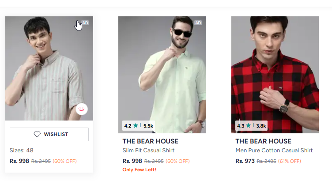
Task: Open the striped shirt product image
Action: pyautogui.click(x=49, y=68)
